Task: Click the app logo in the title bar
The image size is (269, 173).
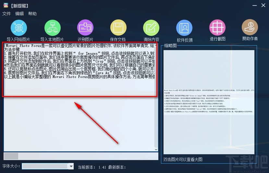Action: click(x=6, y=5)
